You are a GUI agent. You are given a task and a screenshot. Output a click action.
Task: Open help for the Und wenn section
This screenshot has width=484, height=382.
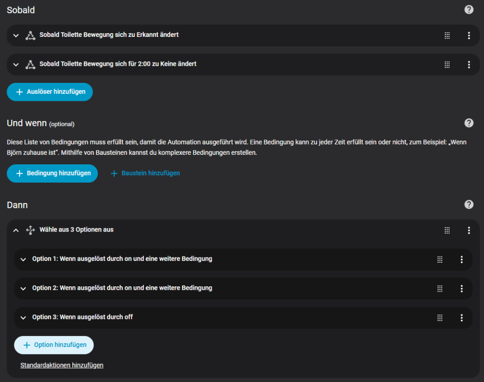468,123
